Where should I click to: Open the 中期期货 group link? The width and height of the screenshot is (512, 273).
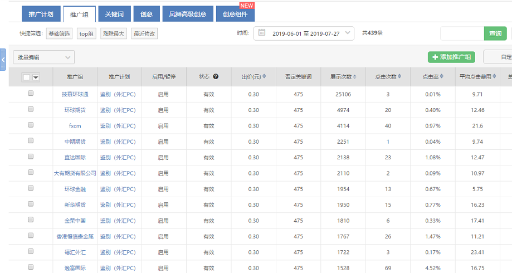pos(75,142)
